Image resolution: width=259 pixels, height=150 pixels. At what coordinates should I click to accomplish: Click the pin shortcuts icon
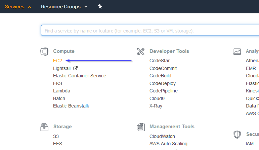click(100, 7)
